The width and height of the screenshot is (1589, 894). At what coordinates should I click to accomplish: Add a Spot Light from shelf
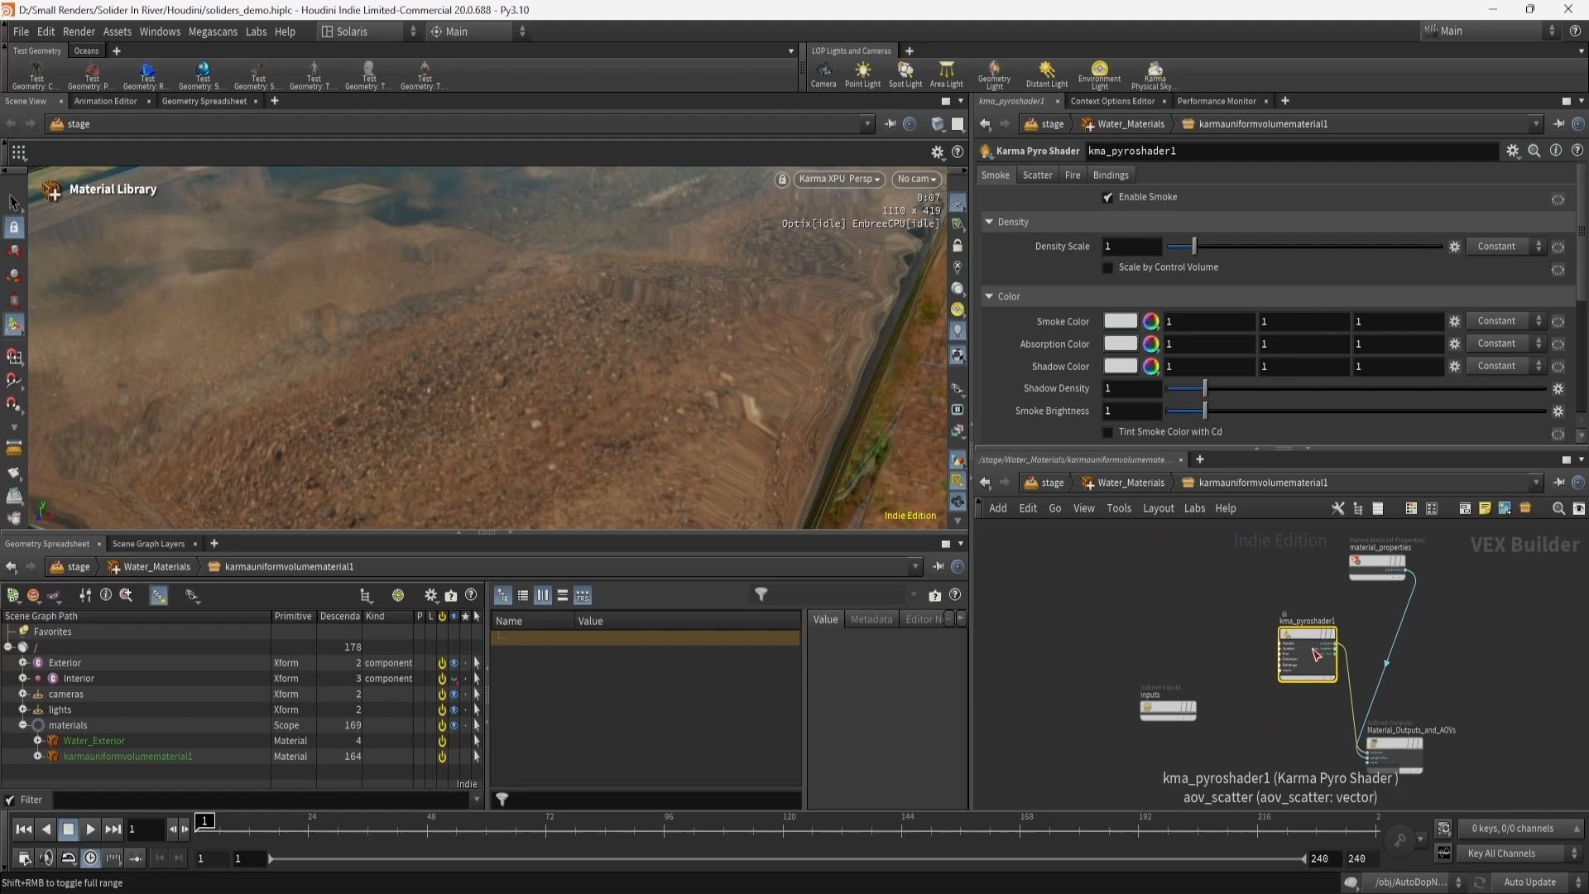905,74
